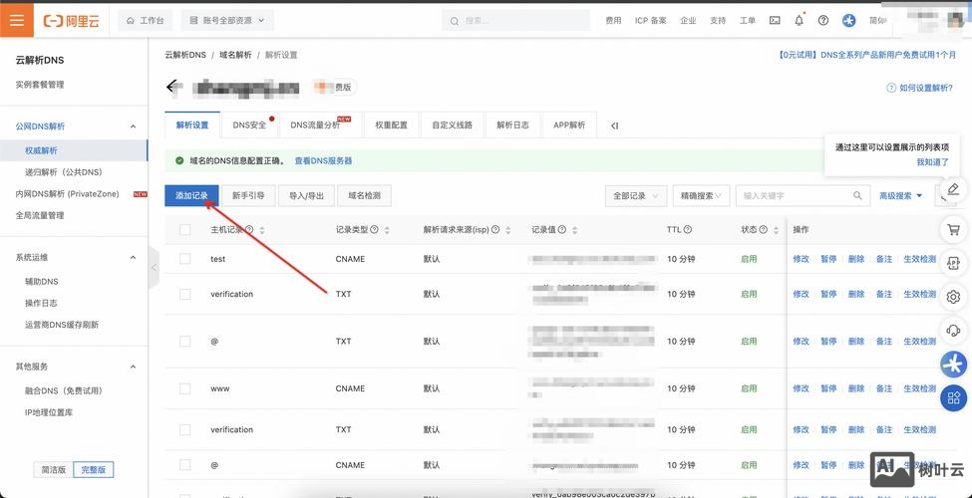Click search magnifier in keyword field
Viewport: 972px width, 498px height.
(x=857, y=196)
